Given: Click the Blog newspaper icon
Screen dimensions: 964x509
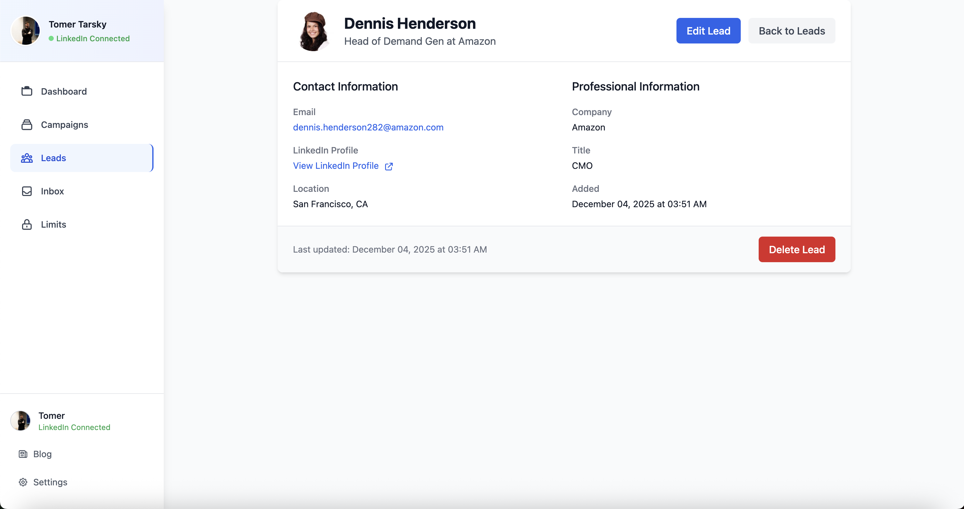Looking at the screenshot, I should point(23,454).
